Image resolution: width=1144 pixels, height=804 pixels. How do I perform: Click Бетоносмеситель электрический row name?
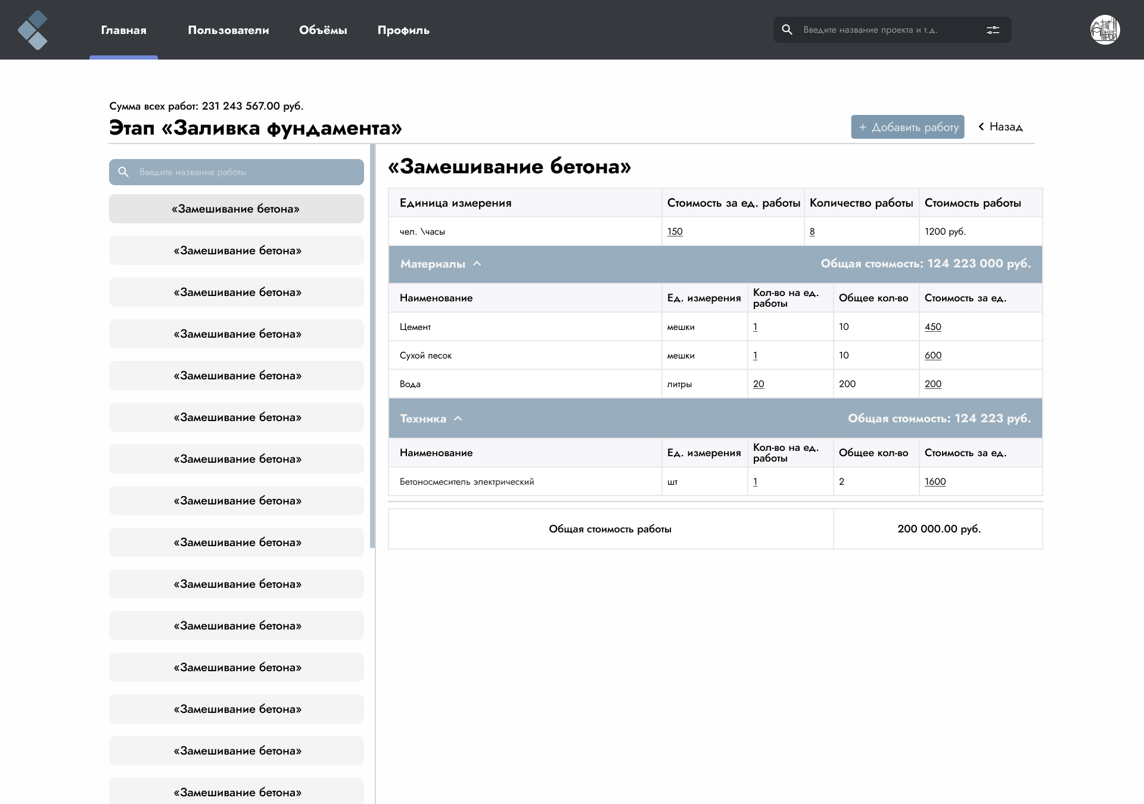[467, 482]
